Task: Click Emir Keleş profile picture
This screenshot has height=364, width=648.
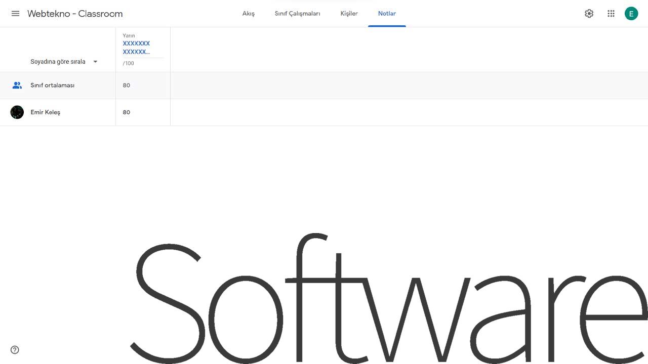Action: 17,112
